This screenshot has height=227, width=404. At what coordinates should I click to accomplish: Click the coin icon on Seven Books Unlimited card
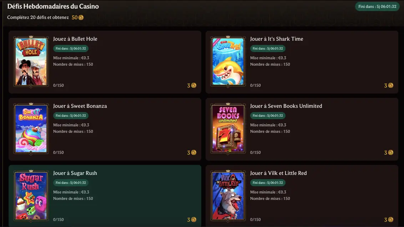(390, 152)
